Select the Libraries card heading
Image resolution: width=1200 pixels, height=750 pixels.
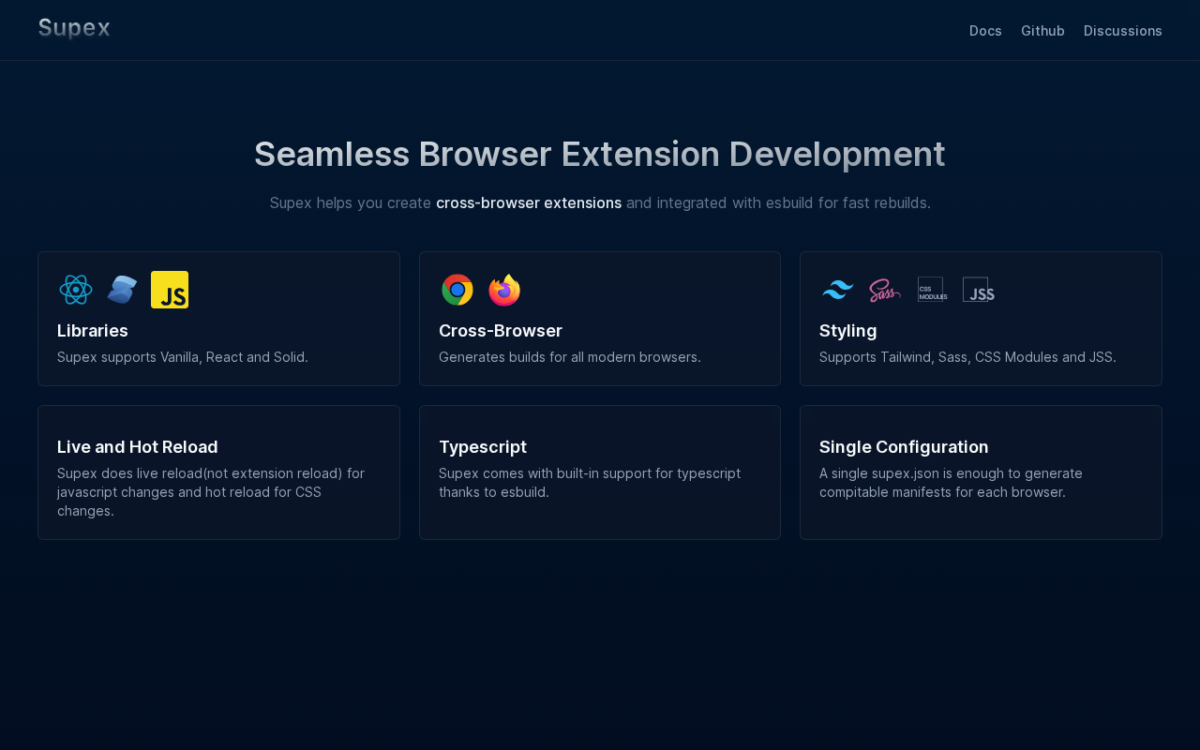(x=93, y=331)
